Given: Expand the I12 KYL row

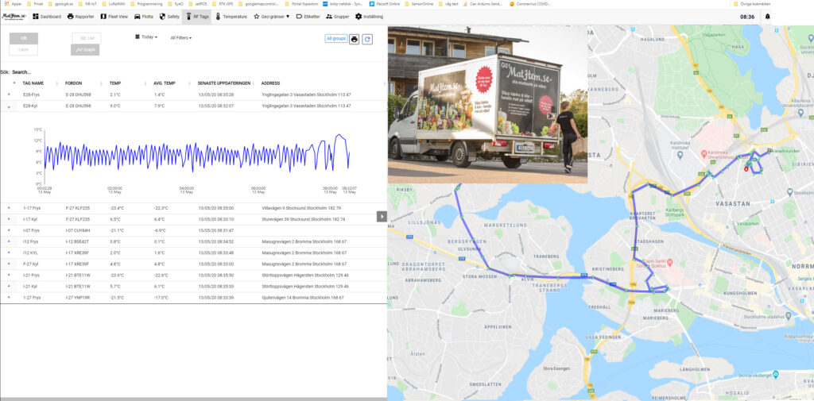Looking at the screenshot, I should tap(8, 253).
